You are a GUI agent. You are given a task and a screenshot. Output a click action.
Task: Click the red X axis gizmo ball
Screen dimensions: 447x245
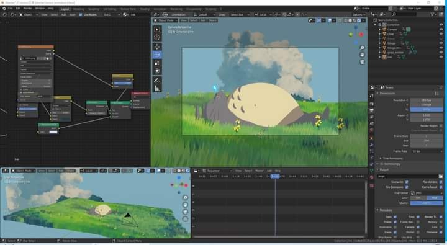[361, 35]
